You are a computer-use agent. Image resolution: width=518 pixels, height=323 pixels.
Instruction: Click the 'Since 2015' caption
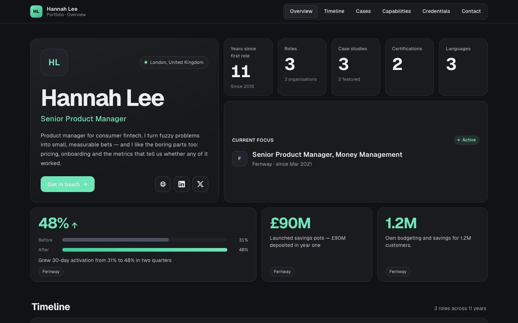242,86
